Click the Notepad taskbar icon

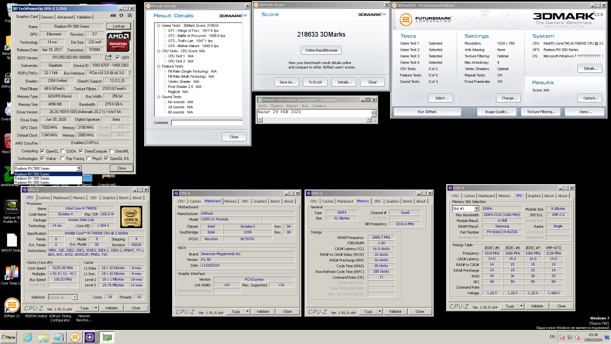(x=59, y=337)
